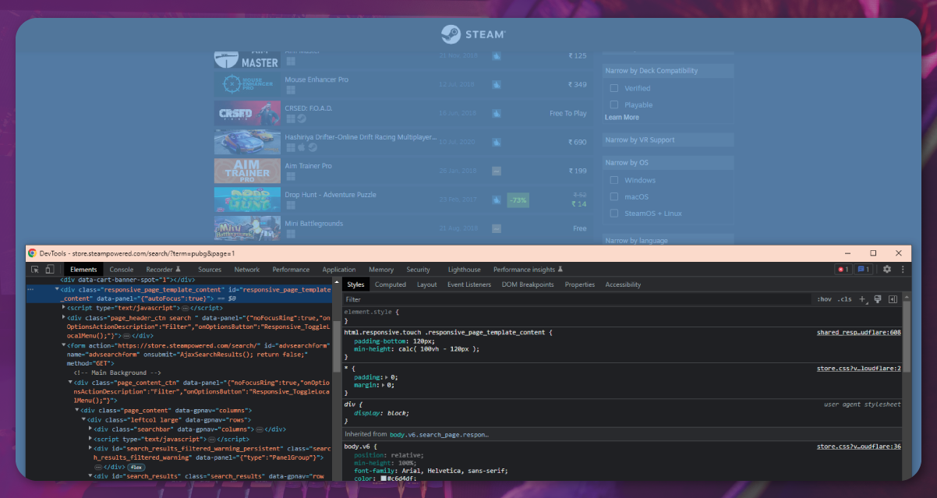Click the review thumbs-up icon for Hashiriya Drifter
937x498 pixels.
(x=497, y=142)
